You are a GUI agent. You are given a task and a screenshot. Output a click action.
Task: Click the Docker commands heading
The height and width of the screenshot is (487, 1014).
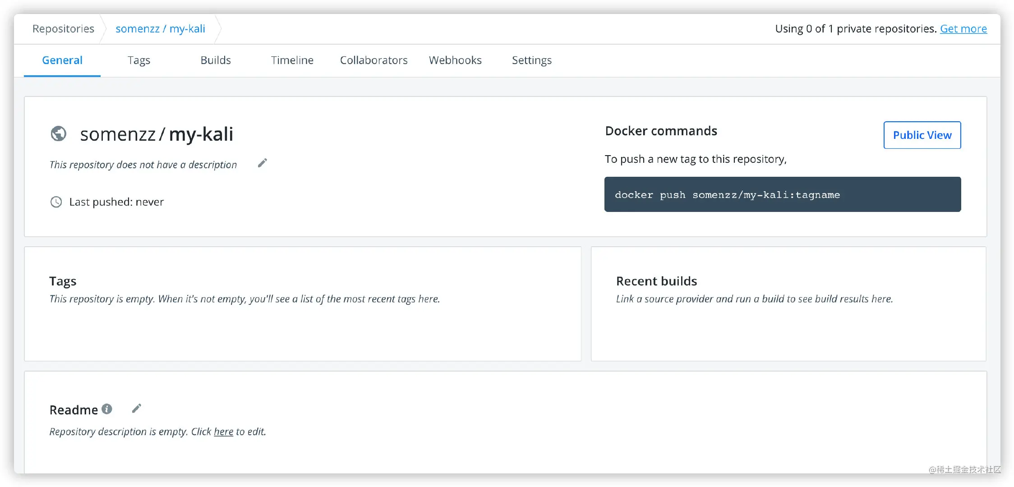pos(661,131)
